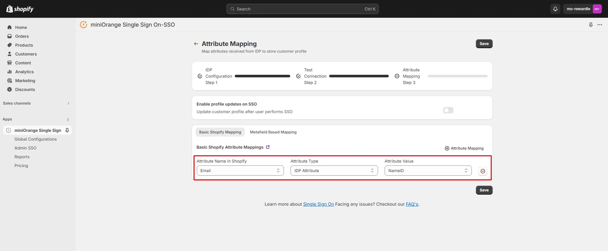Click the bottom Save button
This screenshot has height=251, width=608.
(484, 190)
